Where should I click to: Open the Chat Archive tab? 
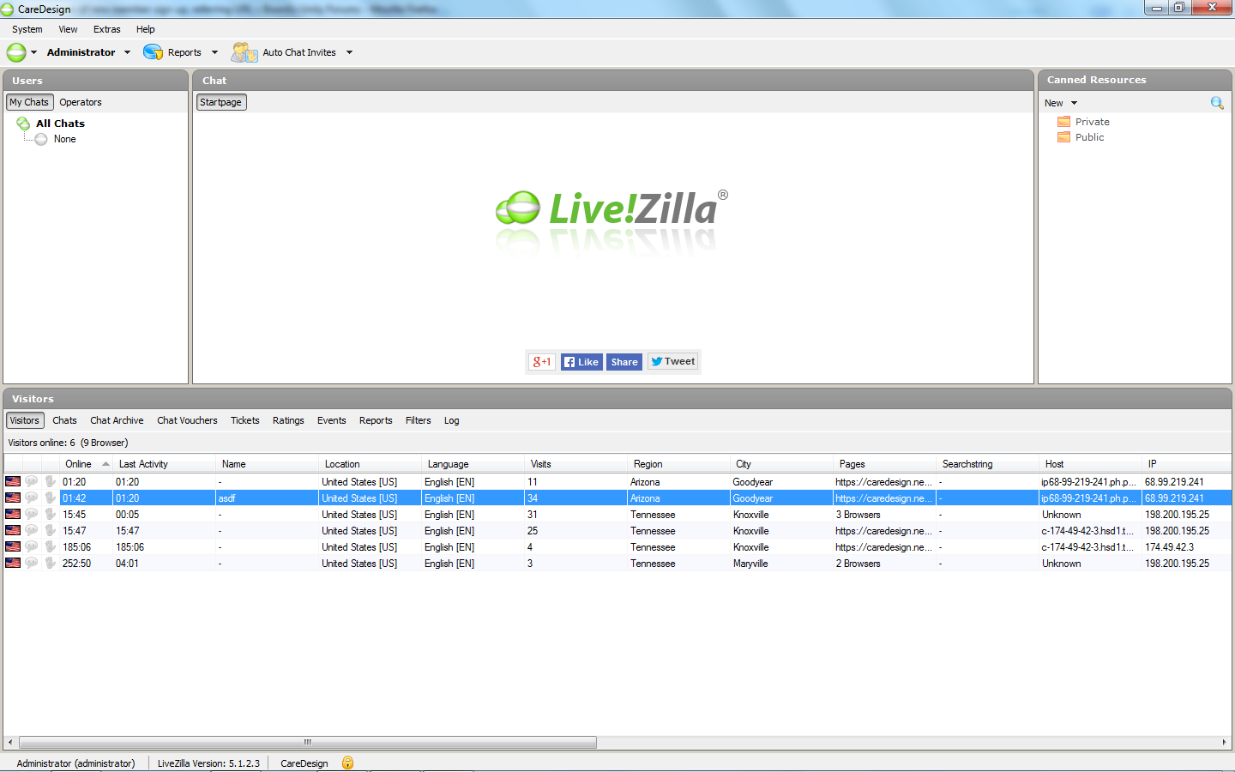click(117, 420)
